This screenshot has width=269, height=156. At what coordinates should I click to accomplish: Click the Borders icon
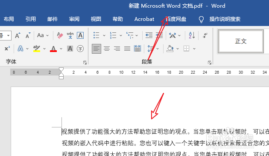pos(187,49)
